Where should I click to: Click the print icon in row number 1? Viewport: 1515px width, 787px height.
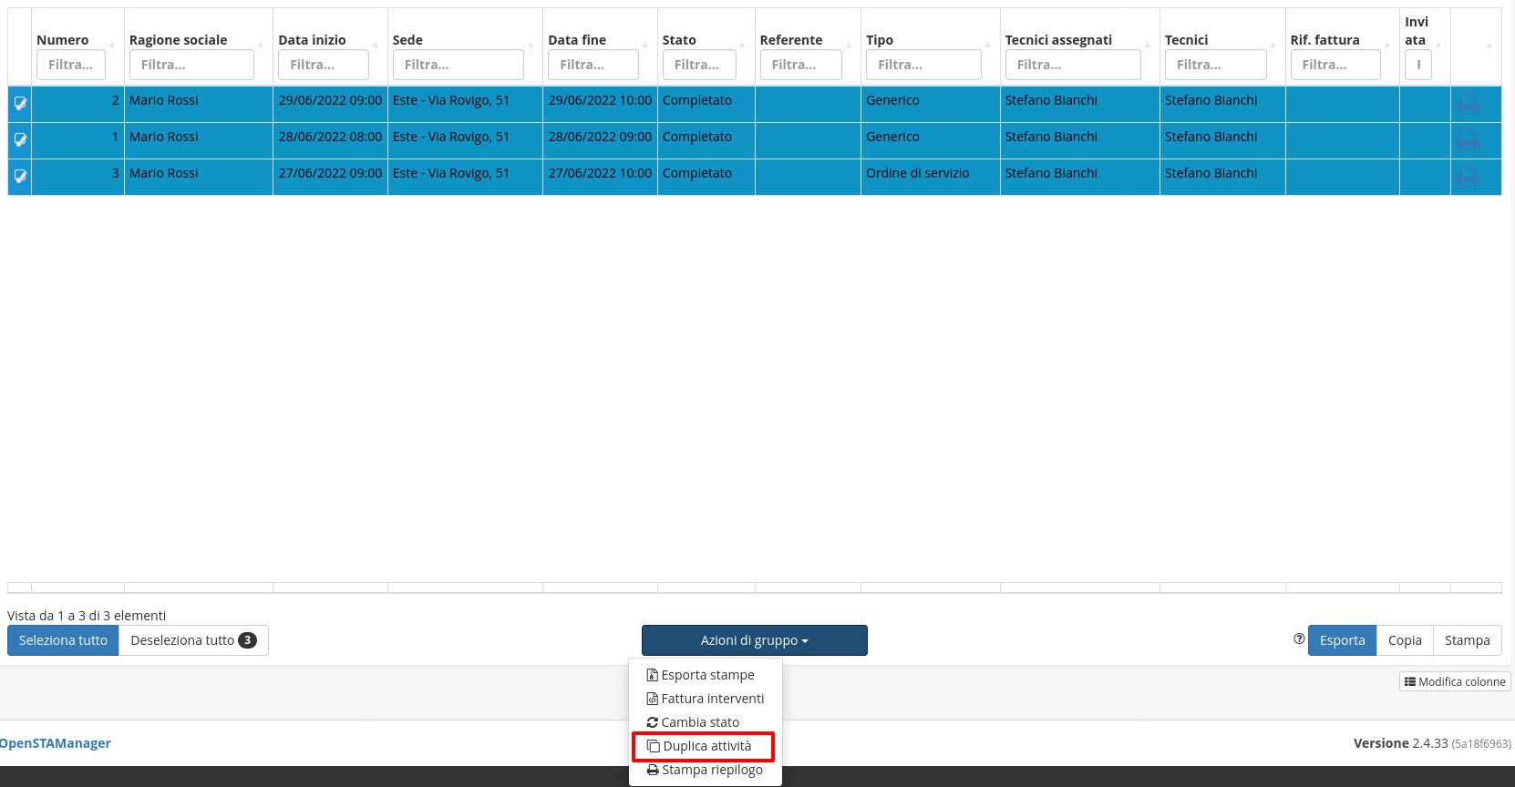pyautogui.click(x=1467, y=140)
